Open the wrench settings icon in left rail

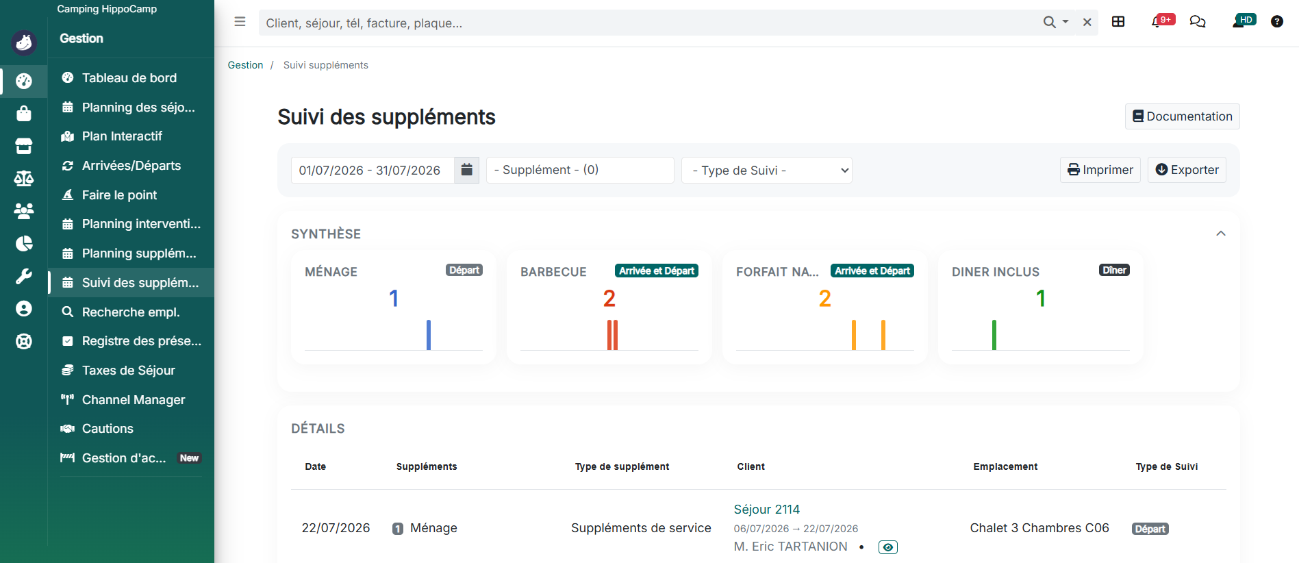click(x=24, y=276)
